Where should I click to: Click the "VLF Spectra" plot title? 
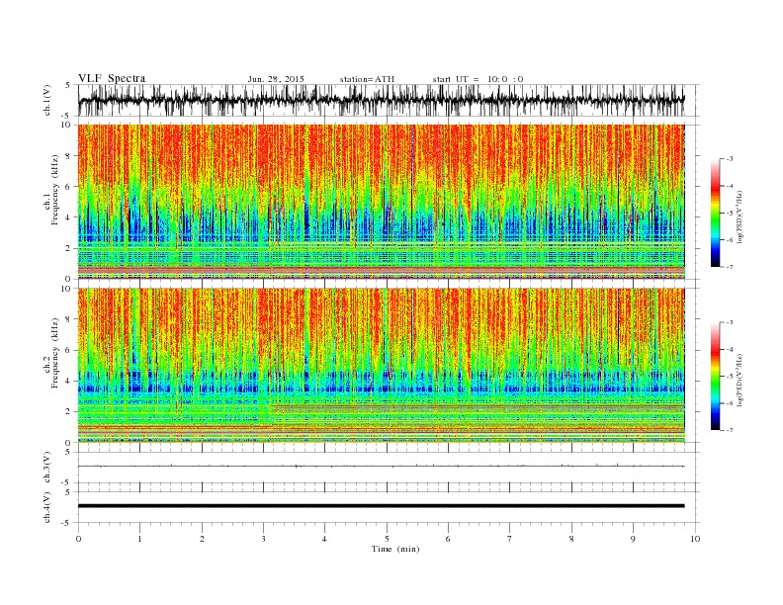[x=112, y=78]
